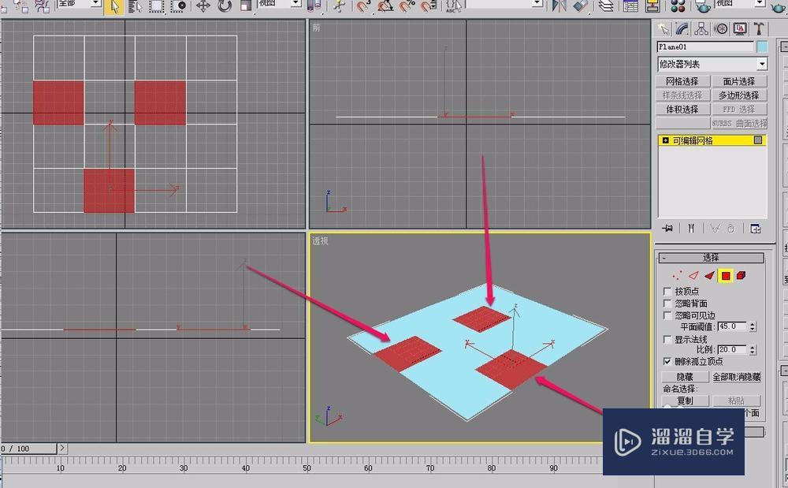
Task: Click the 网格选择 button
Action: click(682, 81)
